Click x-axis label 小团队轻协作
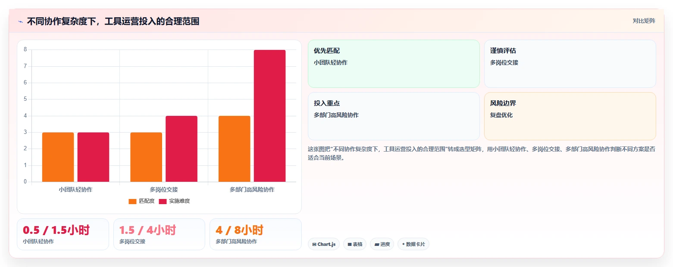The image size is (673, 267). [75, 189]
